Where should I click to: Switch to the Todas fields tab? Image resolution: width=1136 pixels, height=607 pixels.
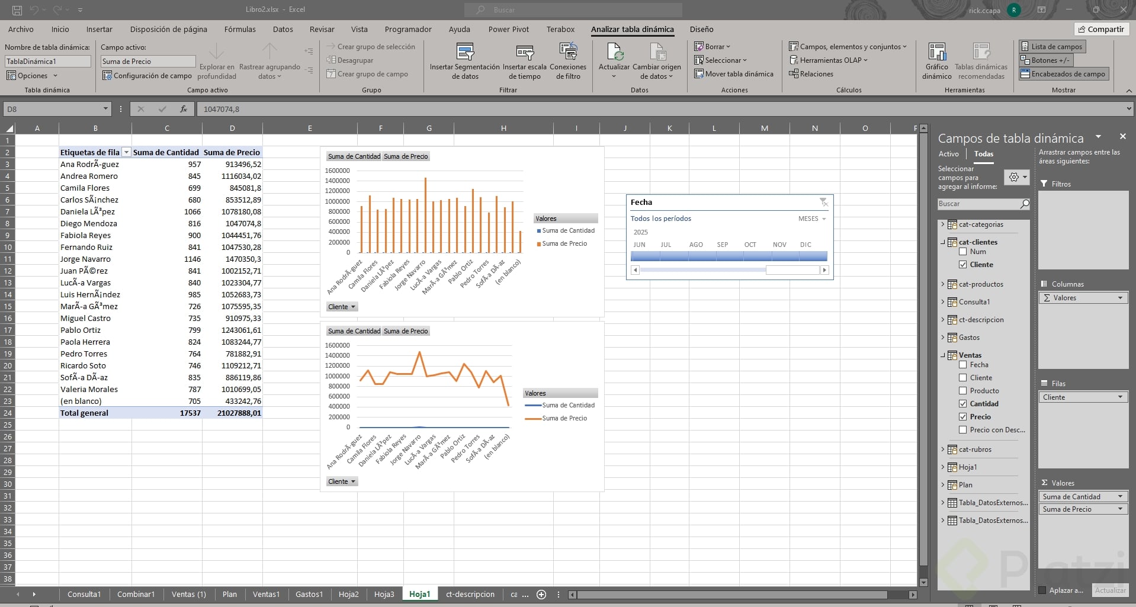click(984, 154)
